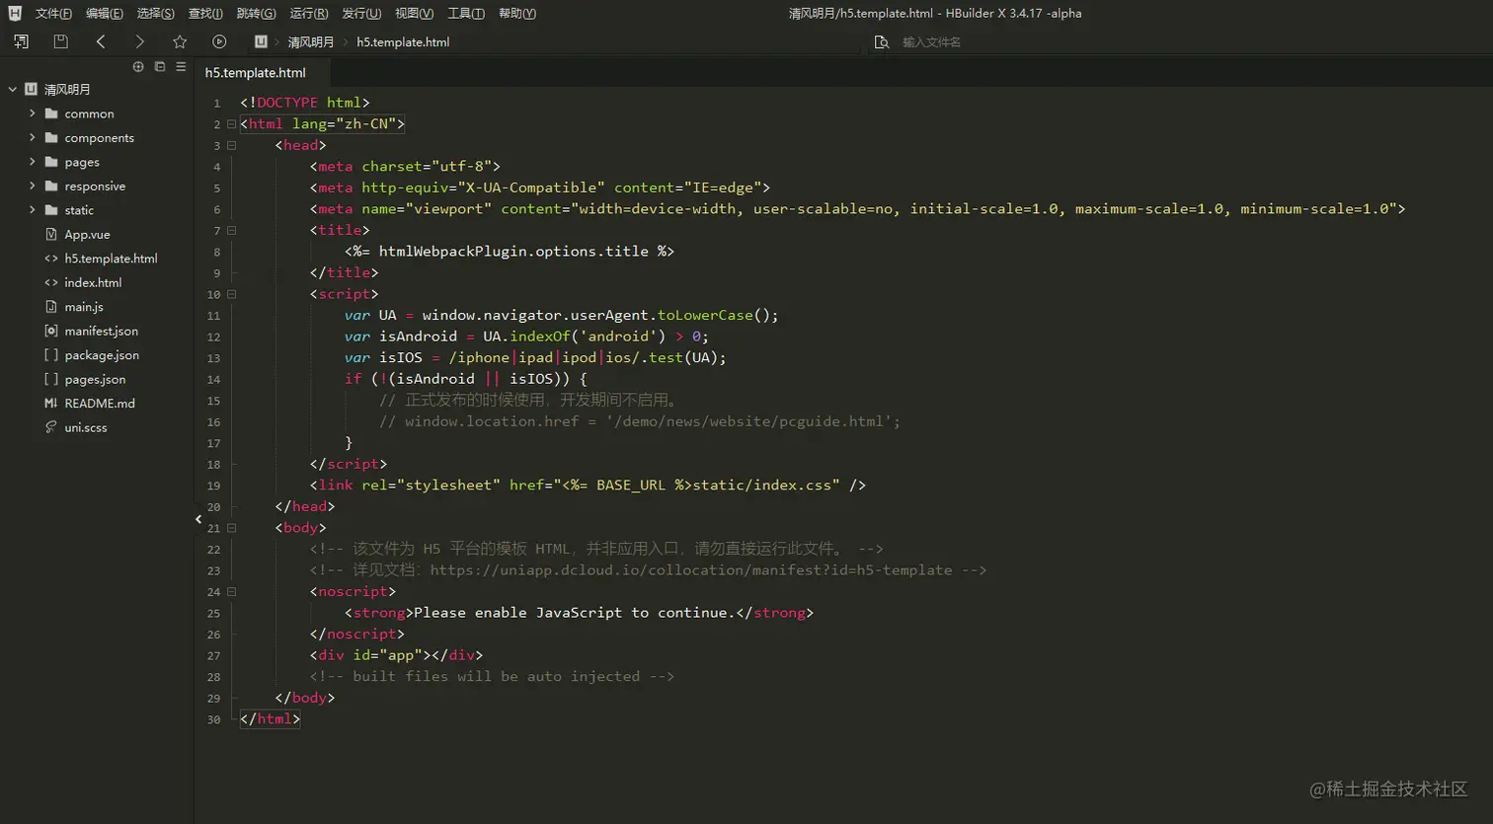This screenshot has height=824, width=1493.
Task: Click the run play icon in toolbar
Action: (219, 41)
